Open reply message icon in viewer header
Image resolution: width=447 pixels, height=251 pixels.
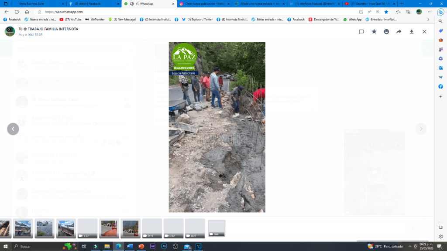361,32
